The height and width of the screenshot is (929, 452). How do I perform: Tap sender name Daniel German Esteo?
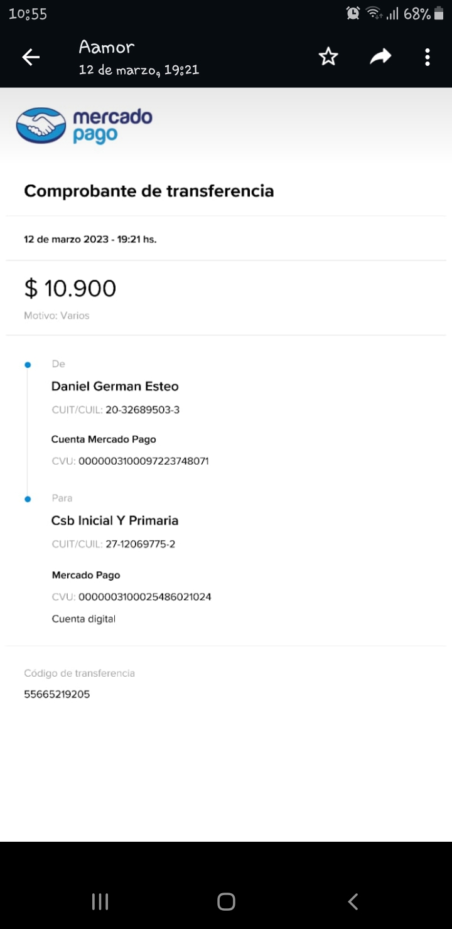coord(115,386)
